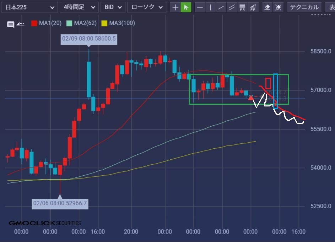This screenshot has height=242, width=335.
Task: Select the Fibonacci fan FF tool
Action: coord(253,7)
